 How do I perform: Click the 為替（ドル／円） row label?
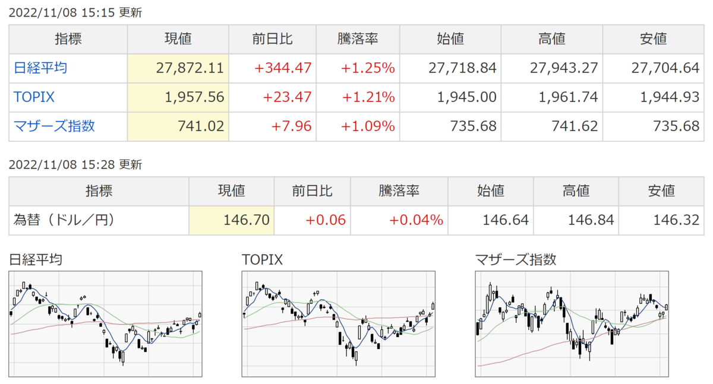(64, 220)
